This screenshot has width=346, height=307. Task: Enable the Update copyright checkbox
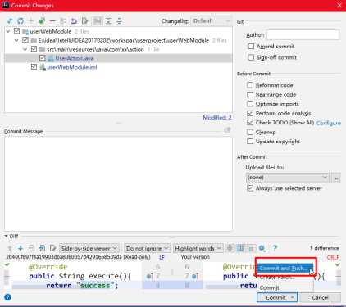(250, 141)
